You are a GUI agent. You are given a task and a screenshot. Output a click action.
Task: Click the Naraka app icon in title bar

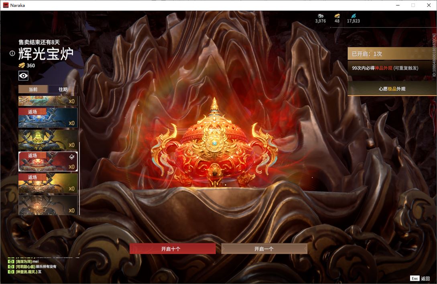tap(6, 5)
